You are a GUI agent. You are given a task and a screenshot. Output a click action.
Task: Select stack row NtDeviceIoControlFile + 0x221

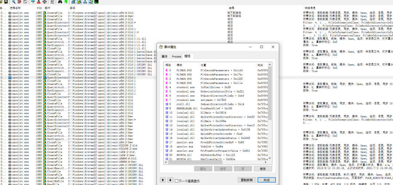[216, 91]
